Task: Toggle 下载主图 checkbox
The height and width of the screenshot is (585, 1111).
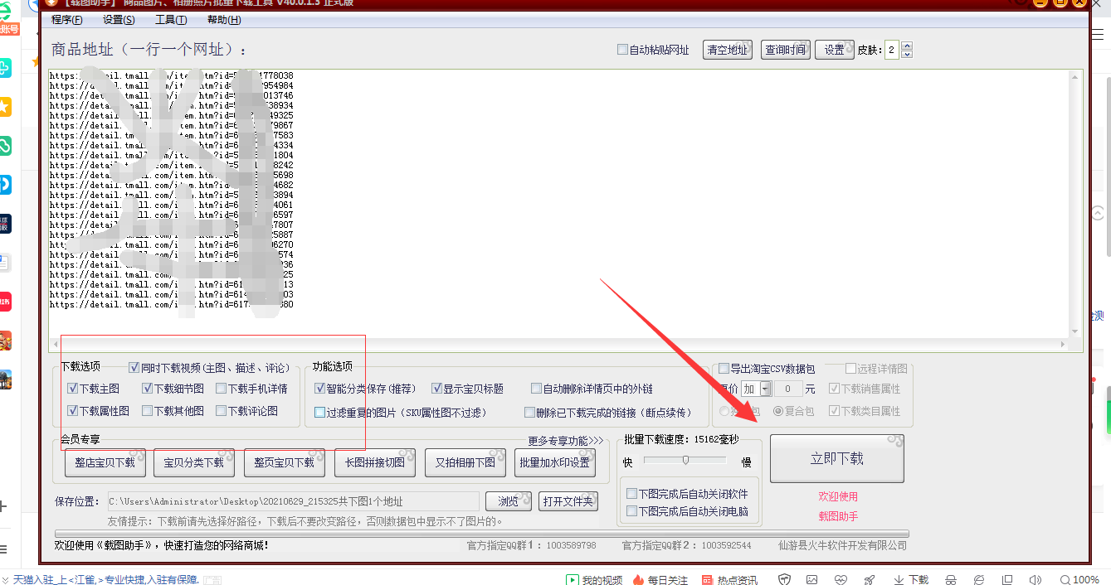Action: pos(72,389)
